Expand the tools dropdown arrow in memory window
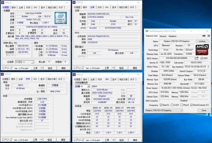 coord(42,140)
